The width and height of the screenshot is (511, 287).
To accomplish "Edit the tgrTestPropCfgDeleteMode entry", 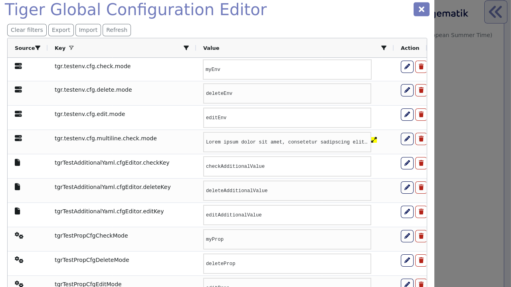I will (407, 260).
